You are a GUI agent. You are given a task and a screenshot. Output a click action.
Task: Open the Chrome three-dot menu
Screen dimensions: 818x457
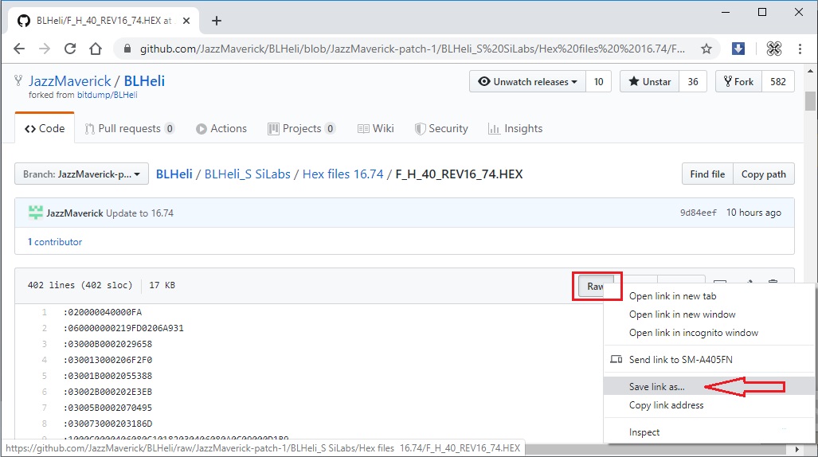click(800, 49)
